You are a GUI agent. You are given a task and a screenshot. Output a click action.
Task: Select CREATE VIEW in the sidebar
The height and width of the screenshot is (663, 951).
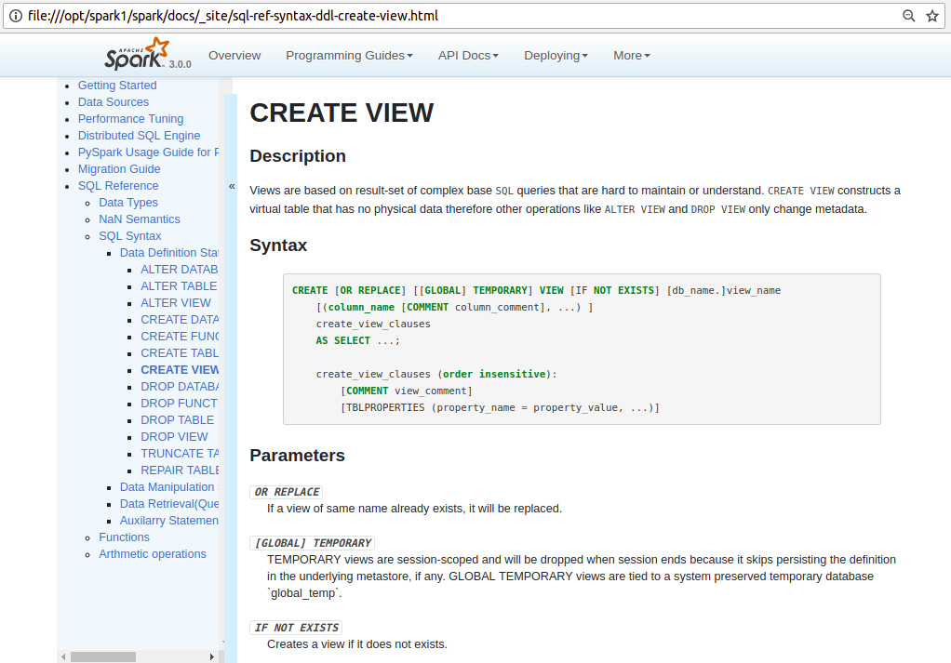pos(180,369)
